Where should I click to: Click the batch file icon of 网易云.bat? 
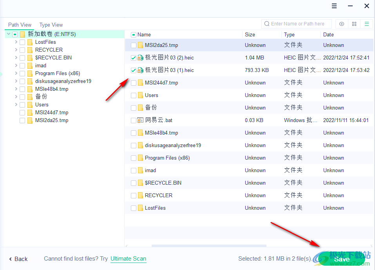(x=141, y=120)
